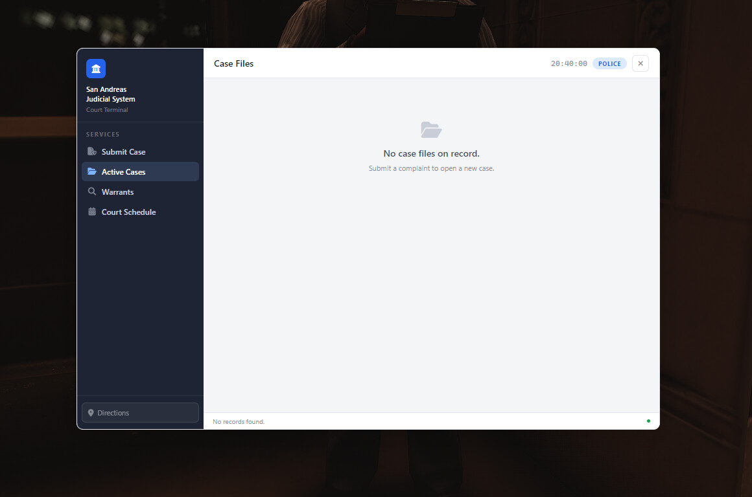The height and width of the screenshot is (497, 752).
Task: Click the Submit Case file icon
Action: 92,152
